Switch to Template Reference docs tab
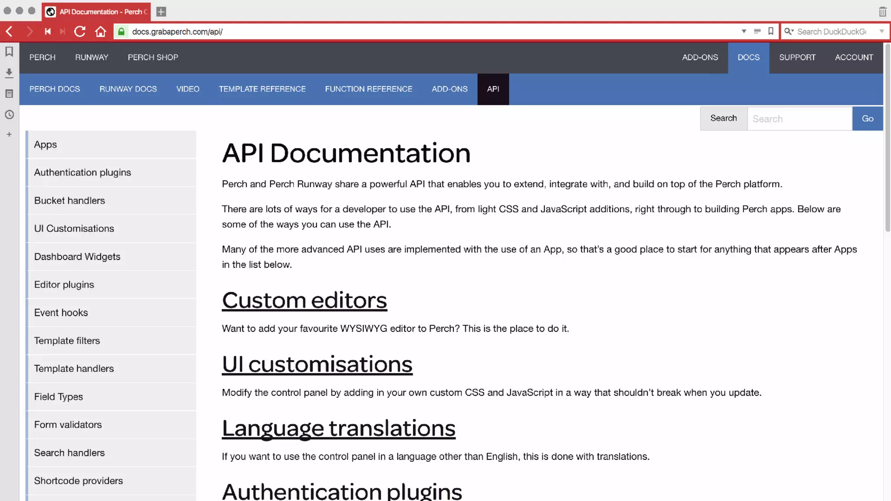 (x=262, y=89)
